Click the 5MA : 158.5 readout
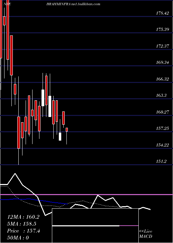The image size is (173, 243). pyautogui.click(x=22, y=224)
